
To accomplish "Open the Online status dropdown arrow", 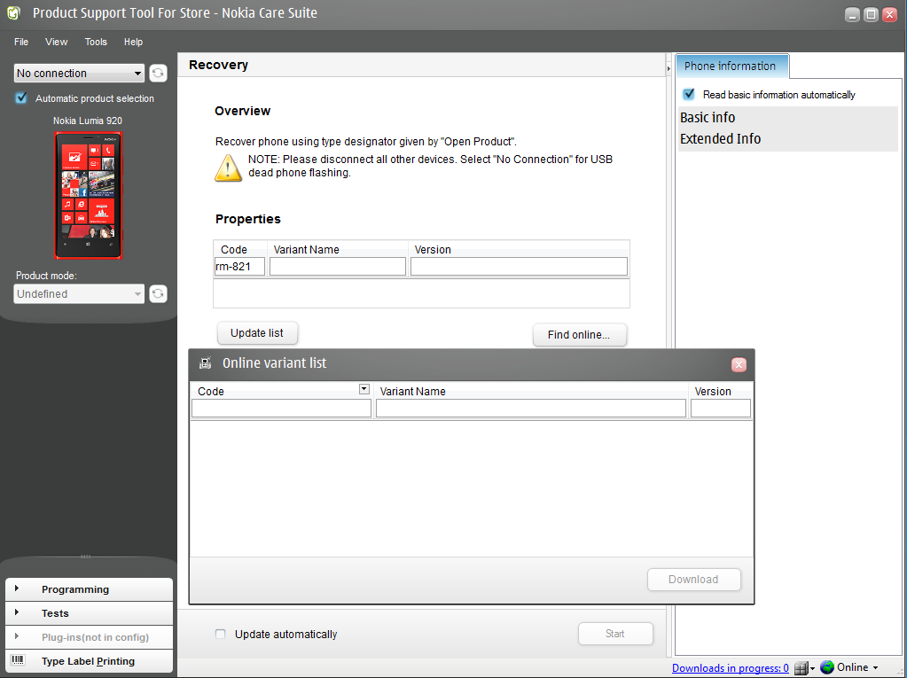I will (x=875, y=668).
